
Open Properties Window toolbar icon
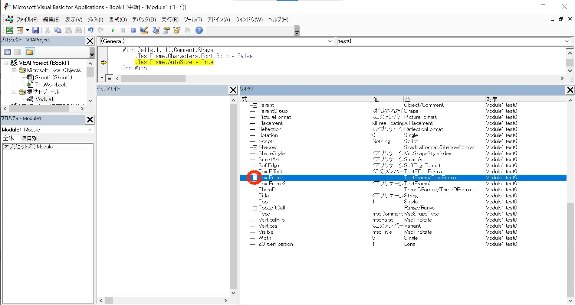pyautogui.click(x=166, y=30)
